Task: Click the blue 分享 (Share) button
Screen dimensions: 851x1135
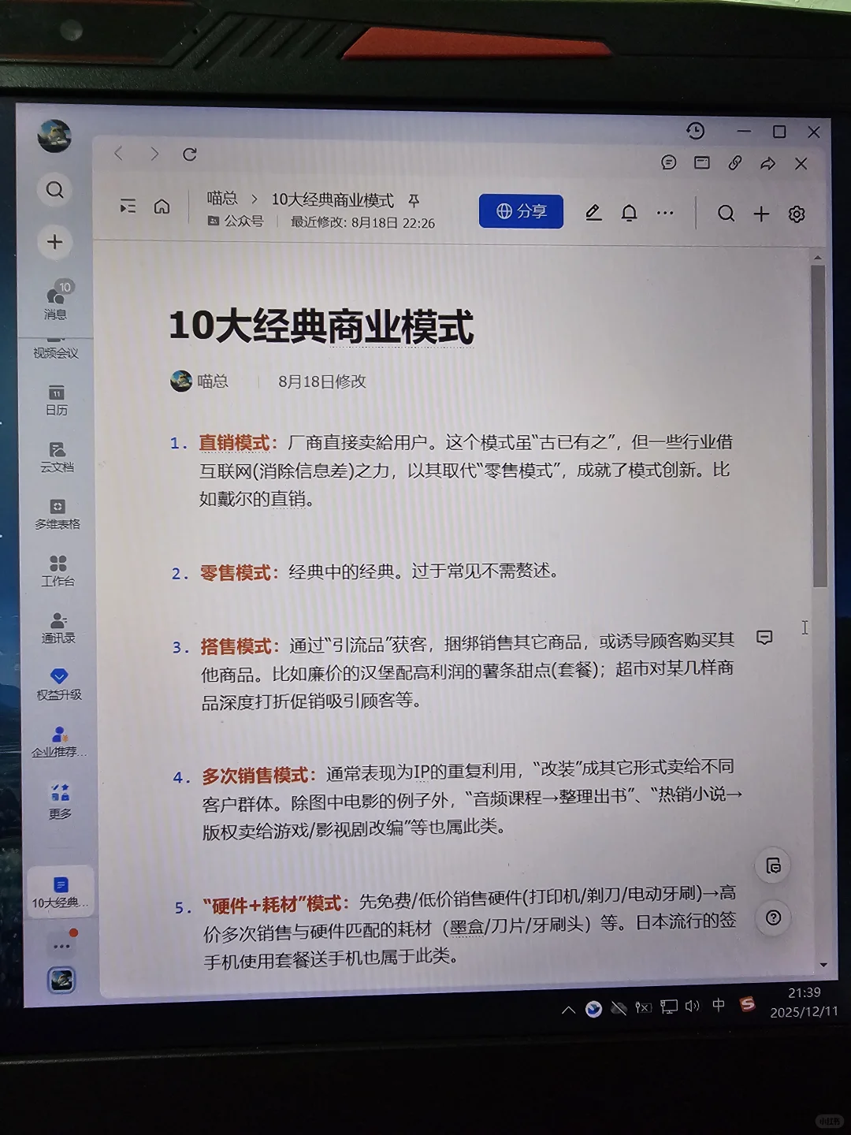Action: [x=520, y=211]
